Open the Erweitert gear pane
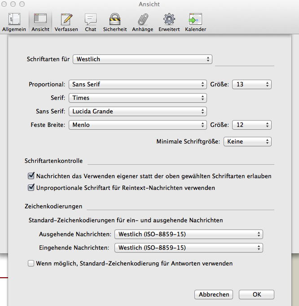 169,22
